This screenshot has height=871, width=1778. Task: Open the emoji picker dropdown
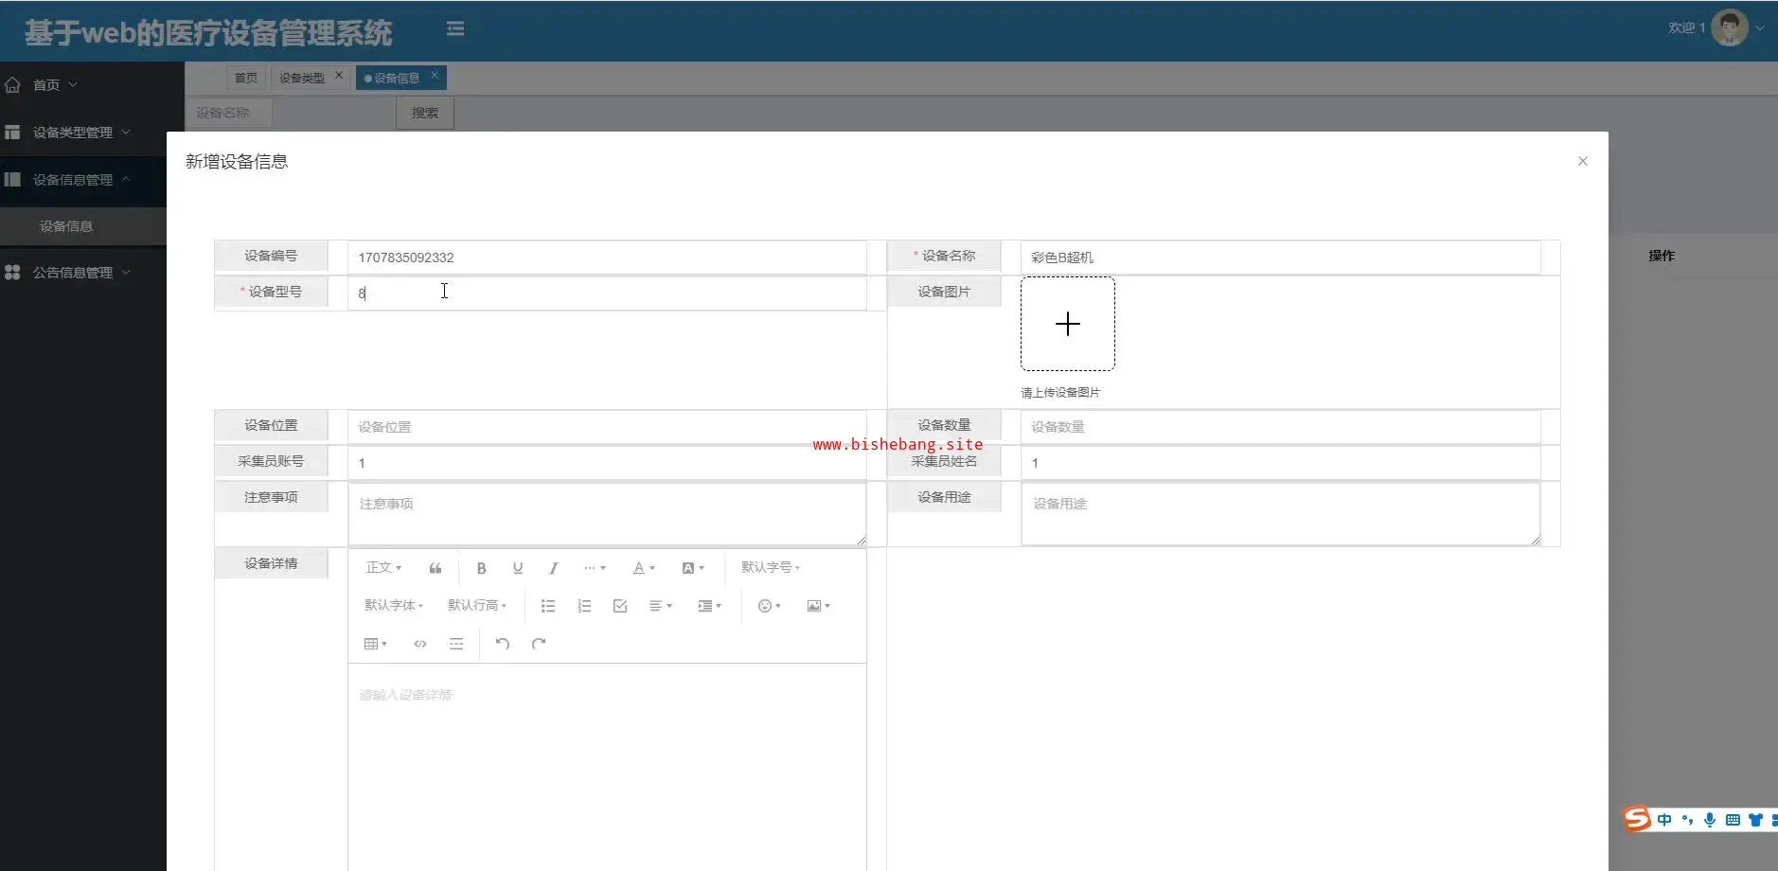click(769, 606)
